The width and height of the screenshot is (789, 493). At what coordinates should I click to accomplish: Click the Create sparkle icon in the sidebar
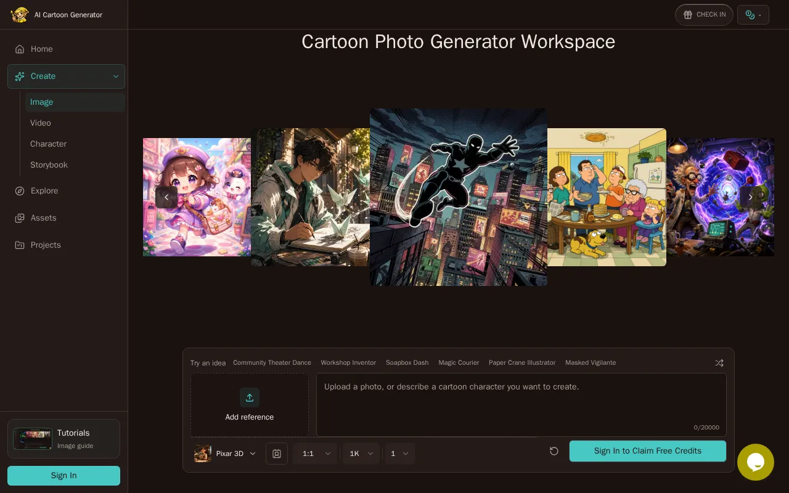pos(20,76)
